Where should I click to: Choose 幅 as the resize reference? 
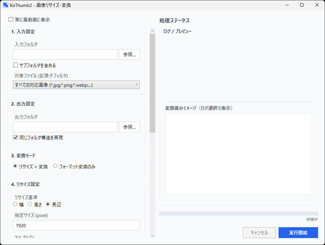click(15, 204)
